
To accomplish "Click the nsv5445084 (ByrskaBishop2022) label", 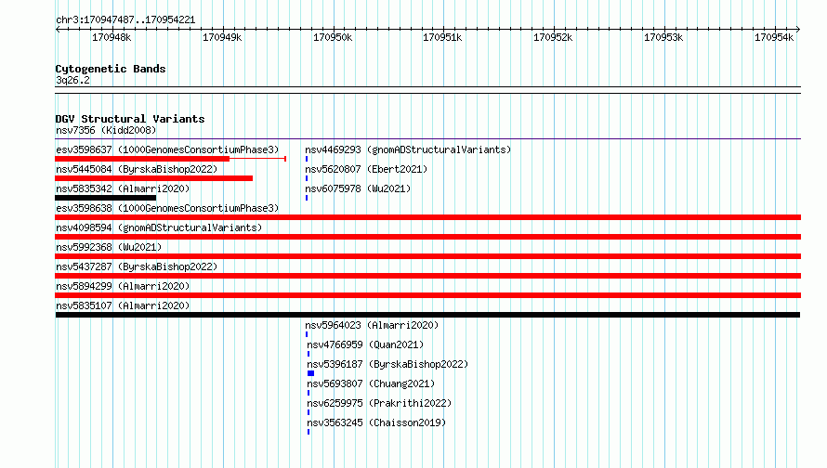I will [137, 169].
